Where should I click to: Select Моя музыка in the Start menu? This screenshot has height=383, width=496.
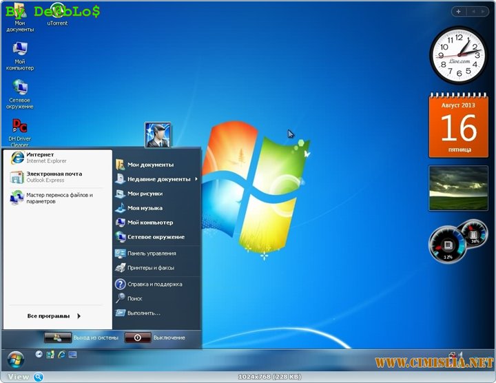(x=145, y=208)
